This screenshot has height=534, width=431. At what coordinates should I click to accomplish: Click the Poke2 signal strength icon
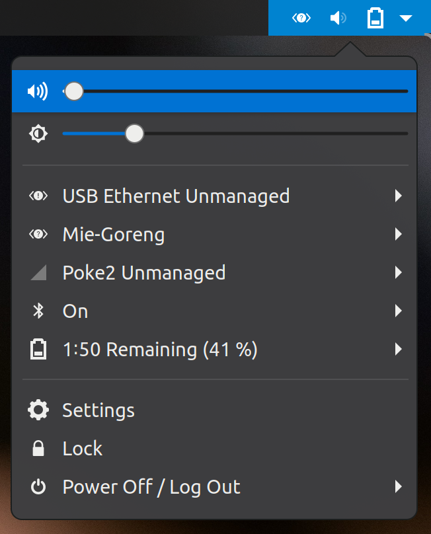tap(38, 273)
